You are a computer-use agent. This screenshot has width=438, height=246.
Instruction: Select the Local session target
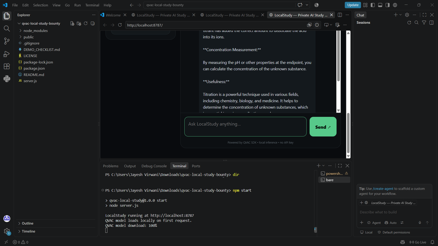[366, 232]
